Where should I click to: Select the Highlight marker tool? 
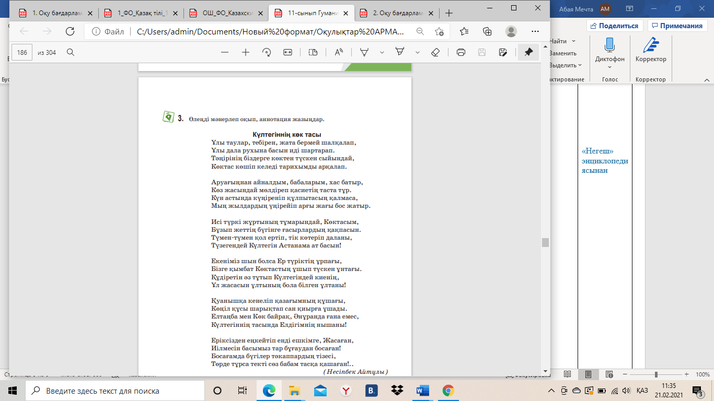click(x=400, y=52)
